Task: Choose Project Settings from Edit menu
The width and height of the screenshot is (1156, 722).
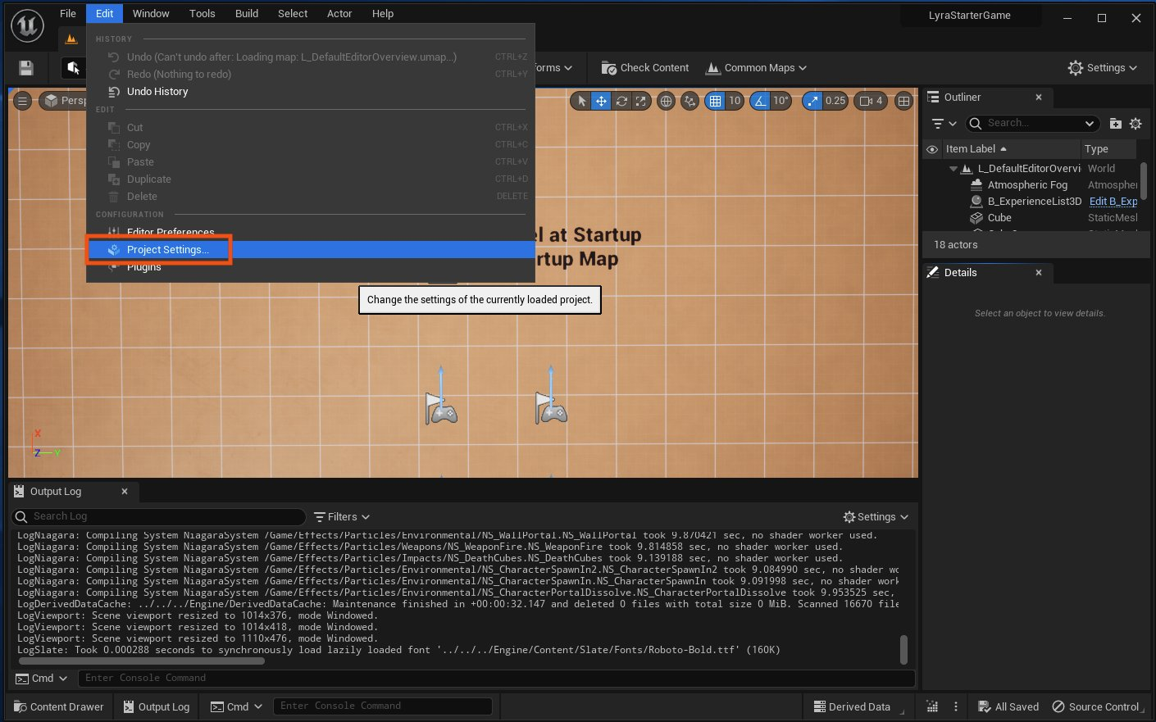Action: pyautogui.click(x=311, y=250)
